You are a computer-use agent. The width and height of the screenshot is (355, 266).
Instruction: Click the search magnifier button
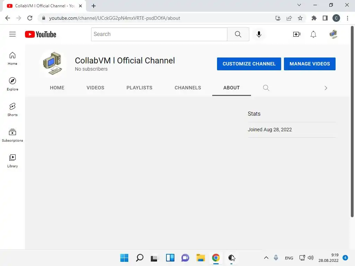[x=238, y=34]
